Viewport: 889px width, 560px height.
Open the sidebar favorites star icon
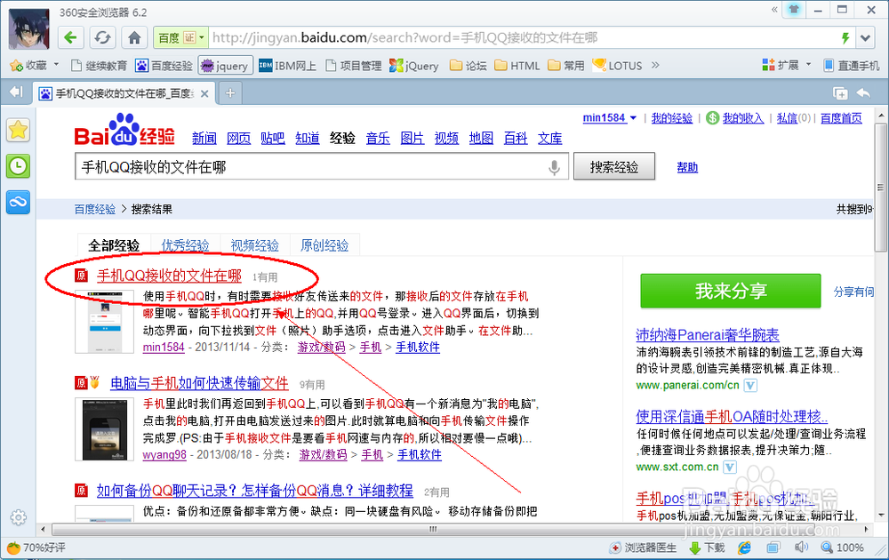point(18,131)
